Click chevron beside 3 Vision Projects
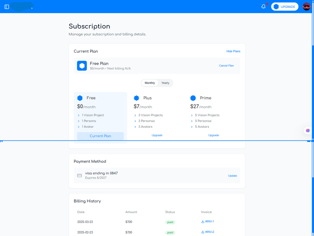The height and width of the screenshot is (236, 314). coord(135,115)
